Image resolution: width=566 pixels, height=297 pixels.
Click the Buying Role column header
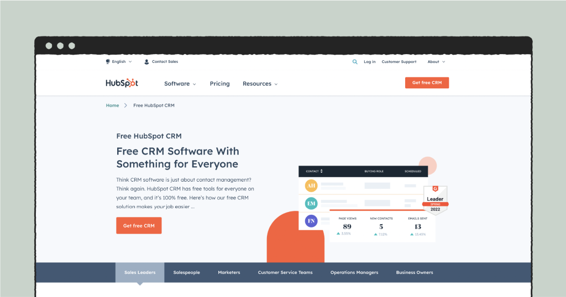click(374, 171)
